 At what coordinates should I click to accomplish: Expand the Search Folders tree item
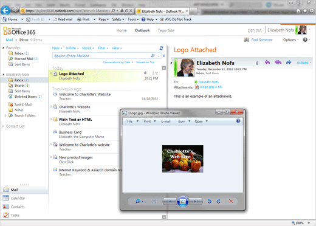[x=5, y=115]
